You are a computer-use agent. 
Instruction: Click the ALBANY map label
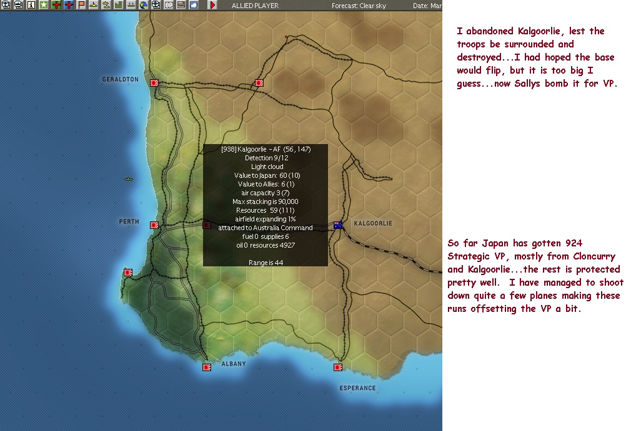coord(234,364)
